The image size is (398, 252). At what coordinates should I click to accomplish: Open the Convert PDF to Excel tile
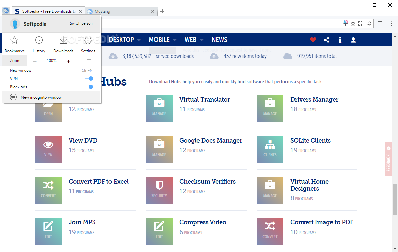point(48,190)
